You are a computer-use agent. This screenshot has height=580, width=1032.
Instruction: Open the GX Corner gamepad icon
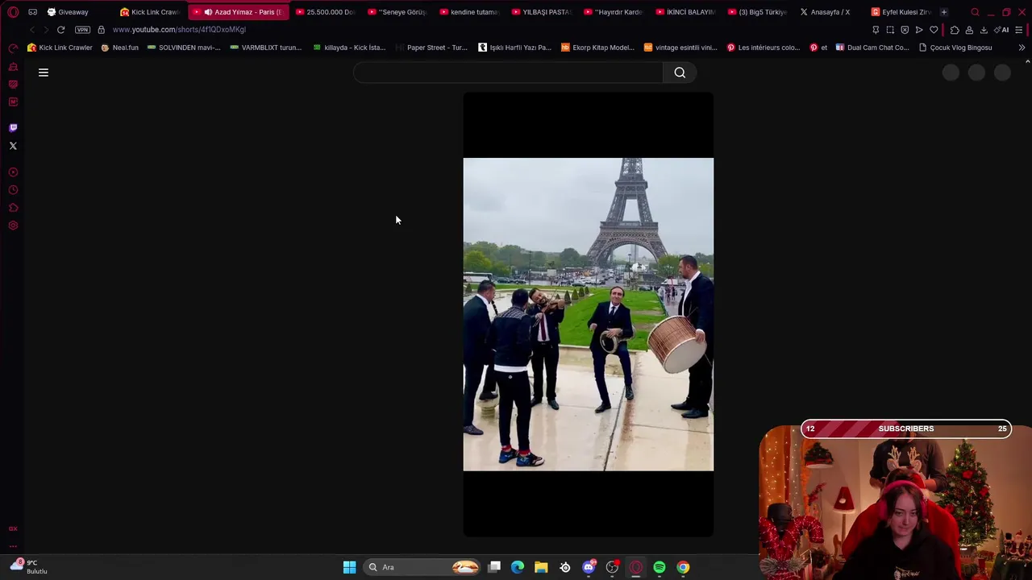pos(32,12)
